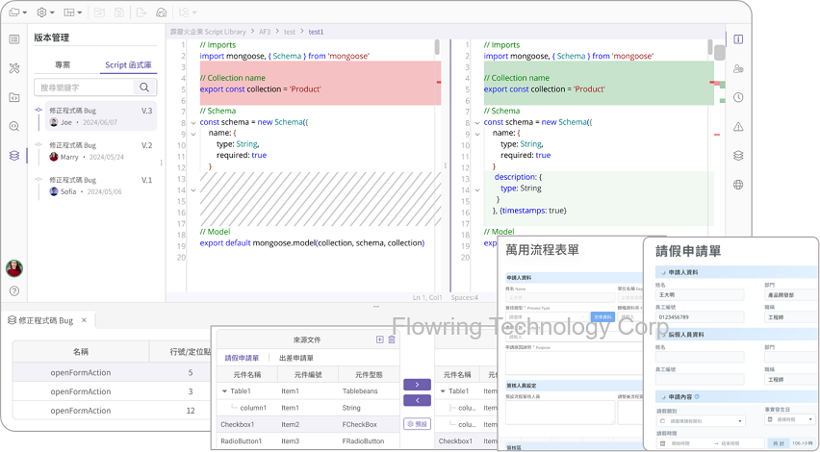Viewport: 820px width, 452px height.
Task: Open the info panel icon on right sidebar
Action: (x=738, y=39)
